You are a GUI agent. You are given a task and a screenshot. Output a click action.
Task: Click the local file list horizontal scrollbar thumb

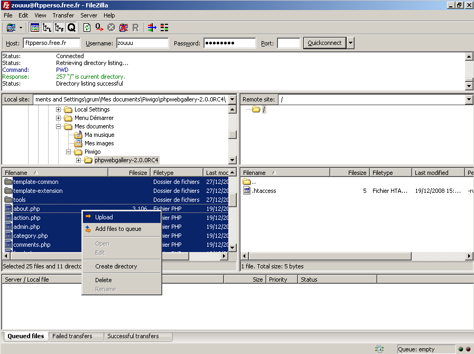(x=99, y=256)
